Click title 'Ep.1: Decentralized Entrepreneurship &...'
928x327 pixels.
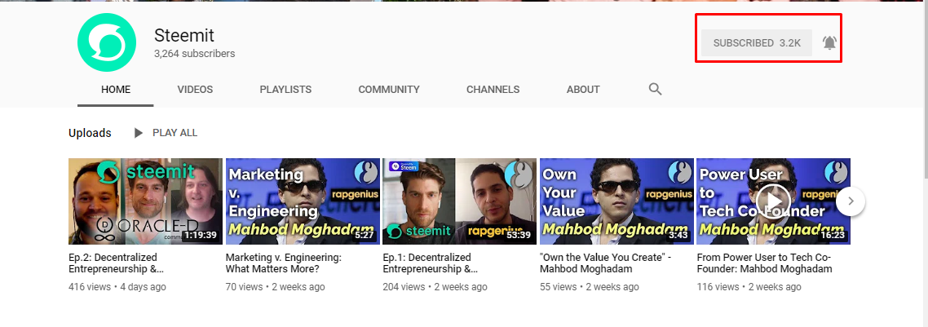[x=431, y=263]
